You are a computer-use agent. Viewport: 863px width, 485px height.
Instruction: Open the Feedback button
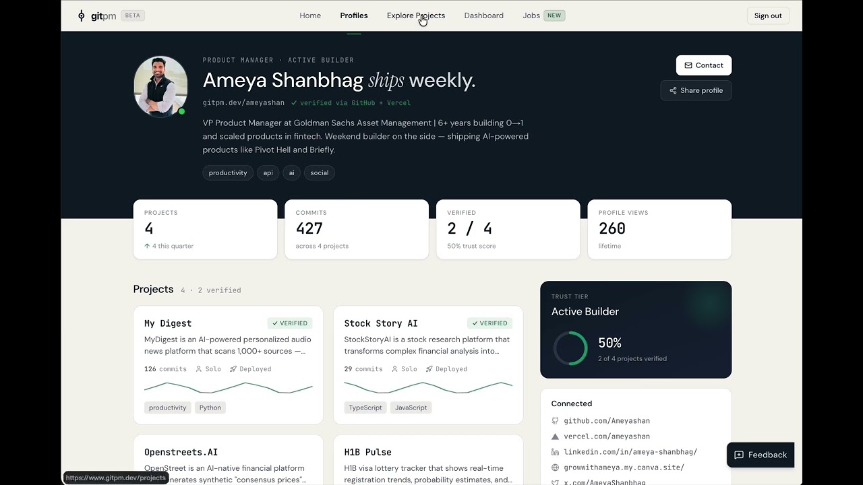click(761, 455)
